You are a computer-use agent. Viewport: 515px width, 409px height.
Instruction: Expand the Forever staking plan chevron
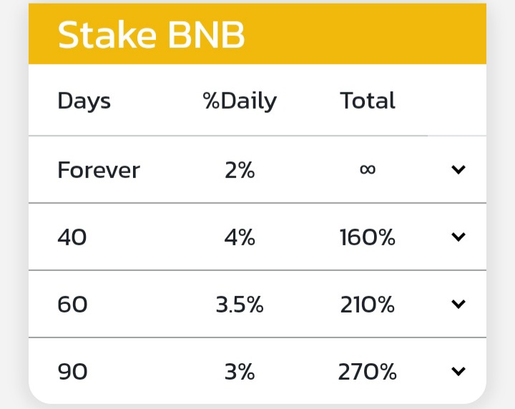[458, 169]
